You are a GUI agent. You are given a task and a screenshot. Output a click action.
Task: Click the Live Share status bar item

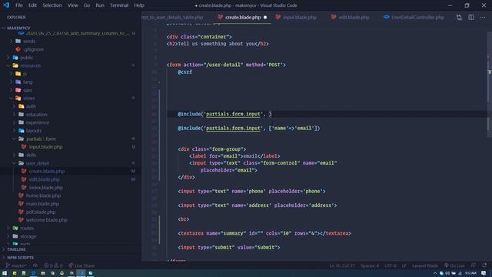point(81,265)
